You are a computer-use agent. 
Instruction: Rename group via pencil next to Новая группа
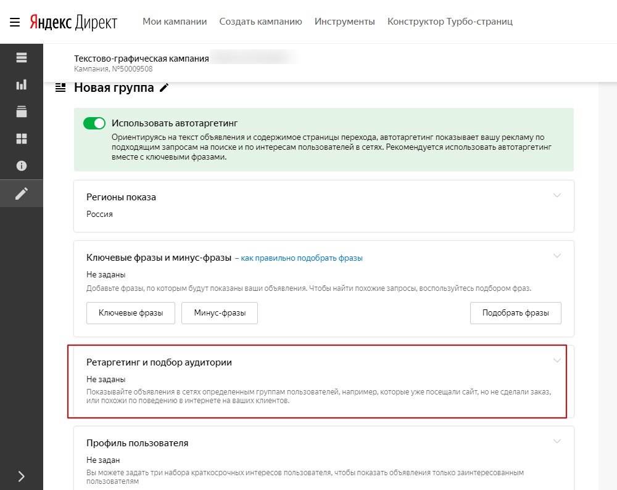coord(164,88)
